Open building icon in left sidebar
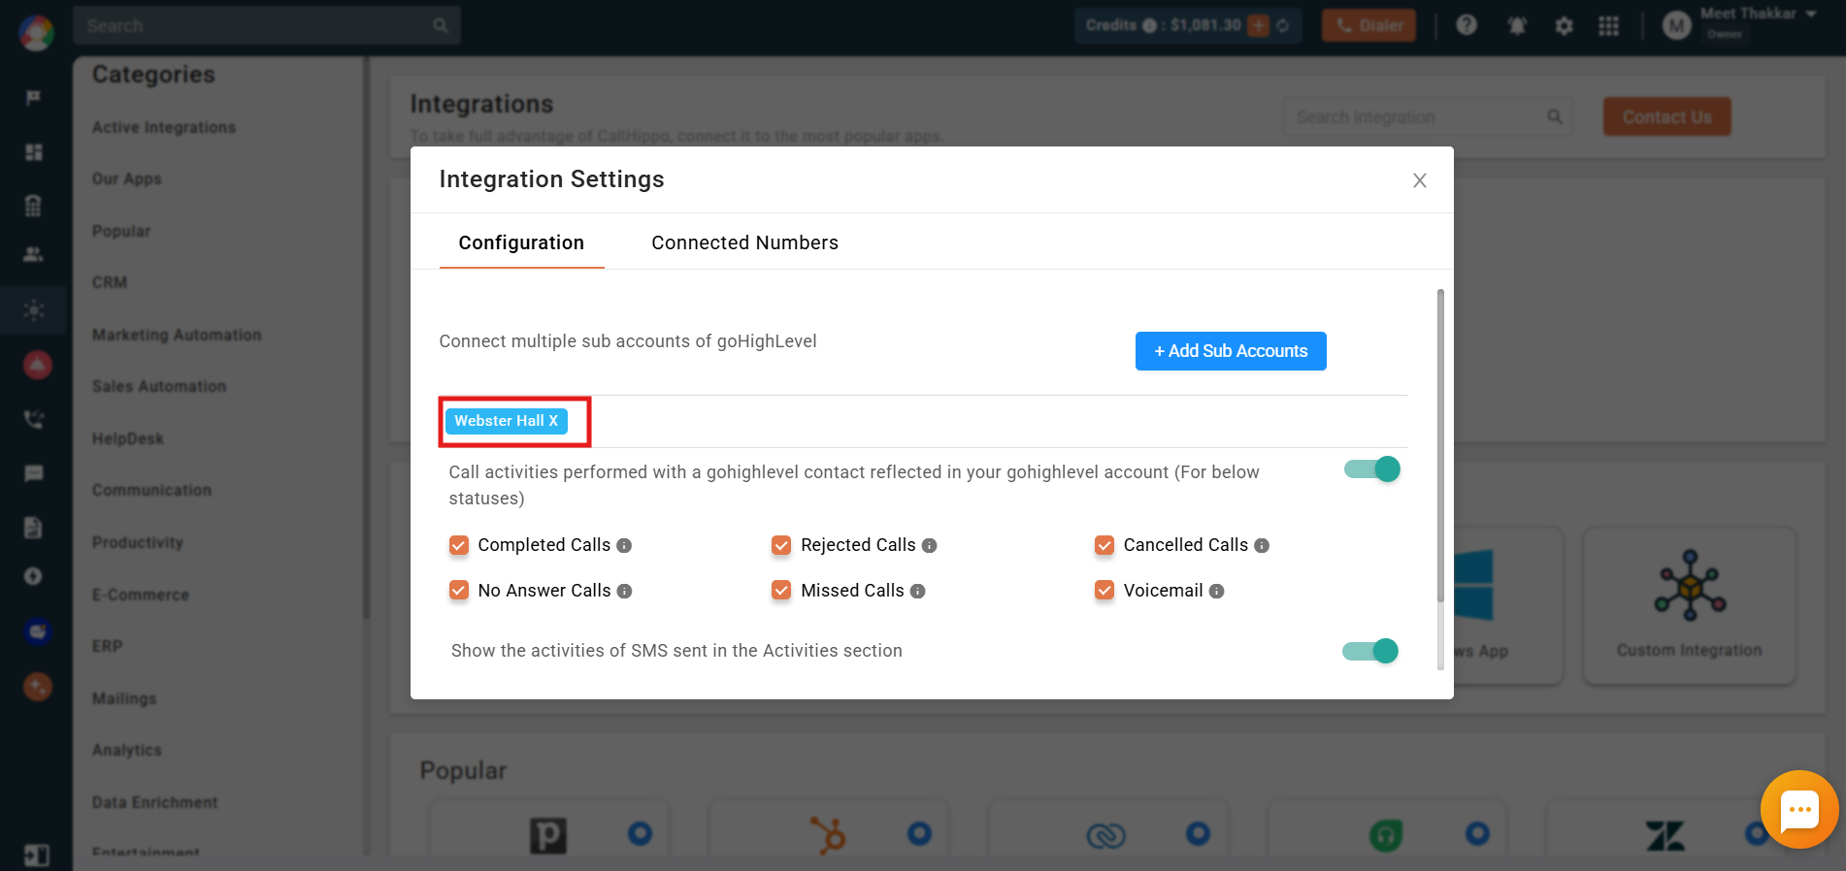The width and height of the screenshot is (1846, 871). point(33,205)
